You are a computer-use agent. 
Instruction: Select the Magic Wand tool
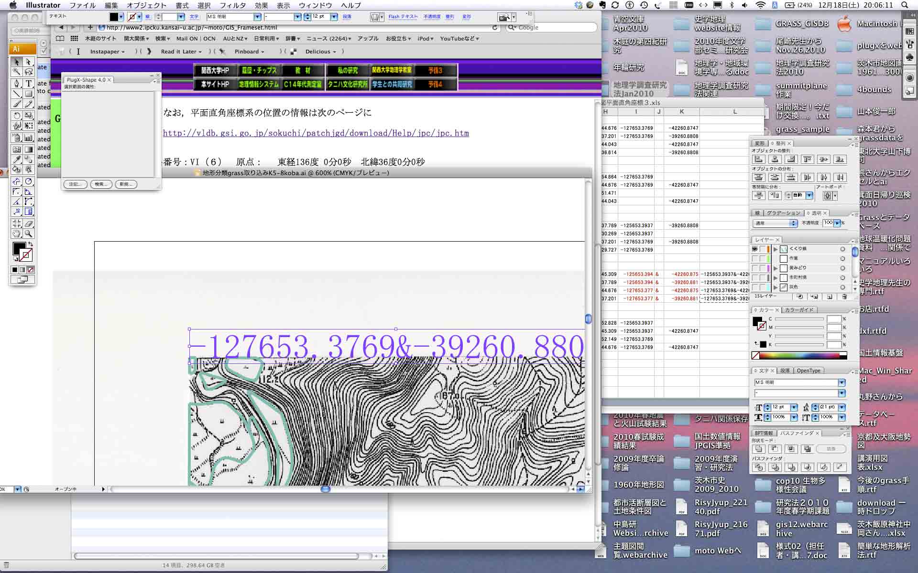[x=17, y=72]
